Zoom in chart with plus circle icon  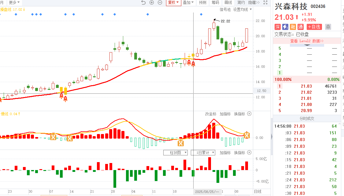(152, 2)
